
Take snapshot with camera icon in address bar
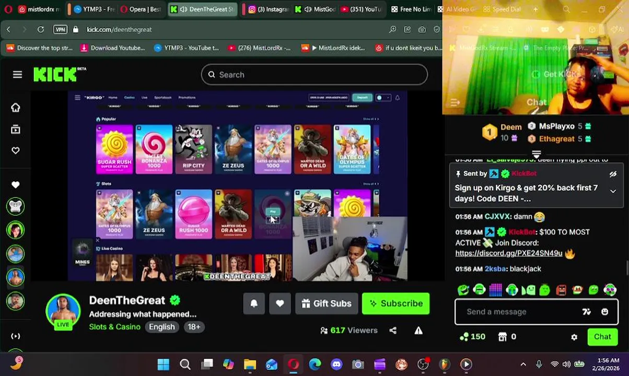pos(422,29)
